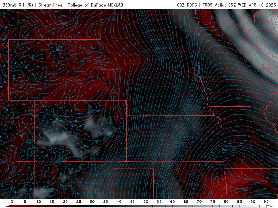278x208 pixels.
Task: Click the "F005" forecast hour text
Action: click(207, 5)
